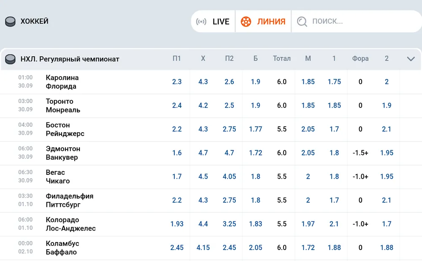Click the orange soccer ball icon
Screen dimensions: 422x261
(246, 22)
